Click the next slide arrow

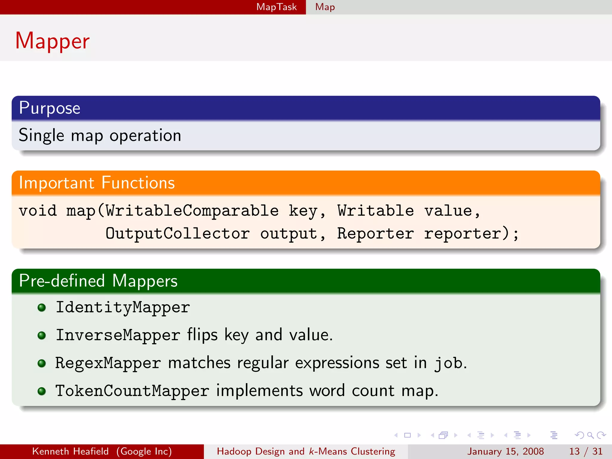419,435
